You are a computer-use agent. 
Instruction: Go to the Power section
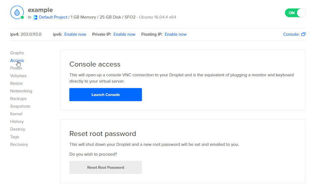click(16, 68)
